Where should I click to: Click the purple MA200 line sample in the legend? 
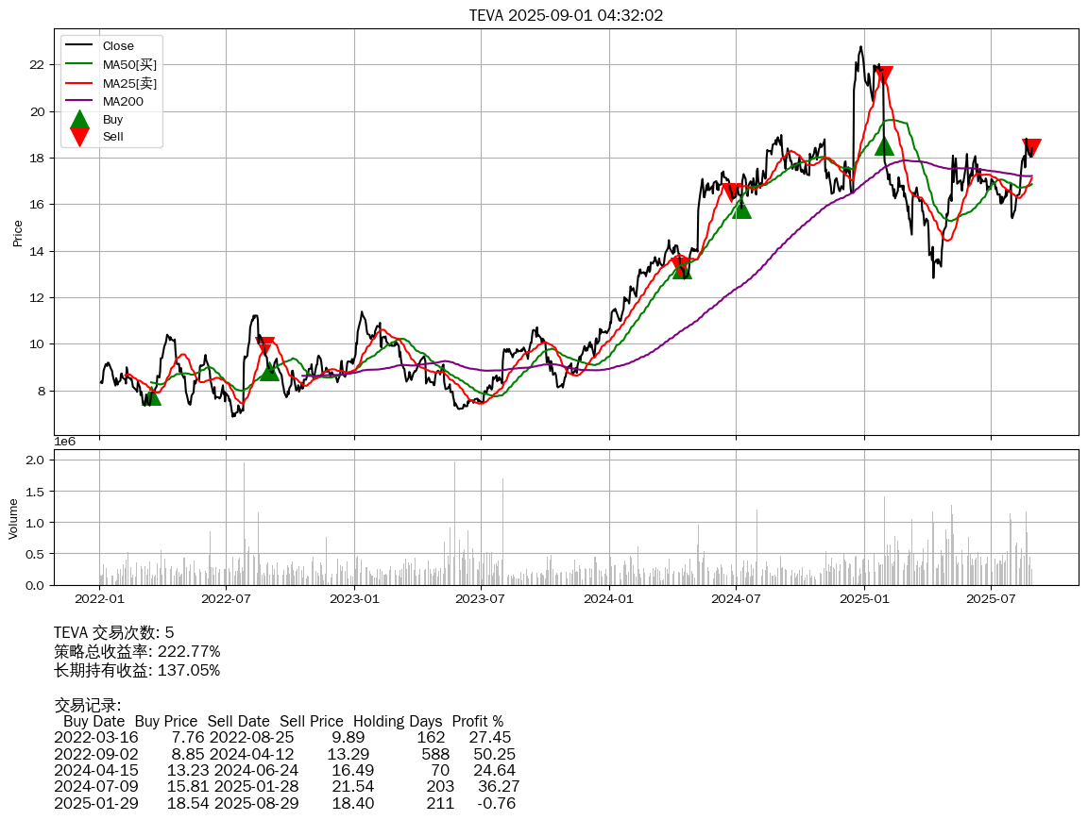80,101
